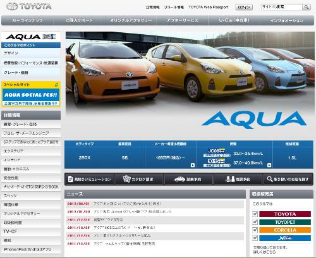The image size is (316, 258).
Task: Toggle the TOYOTA dealer checkbox
Action: point(255,214)
